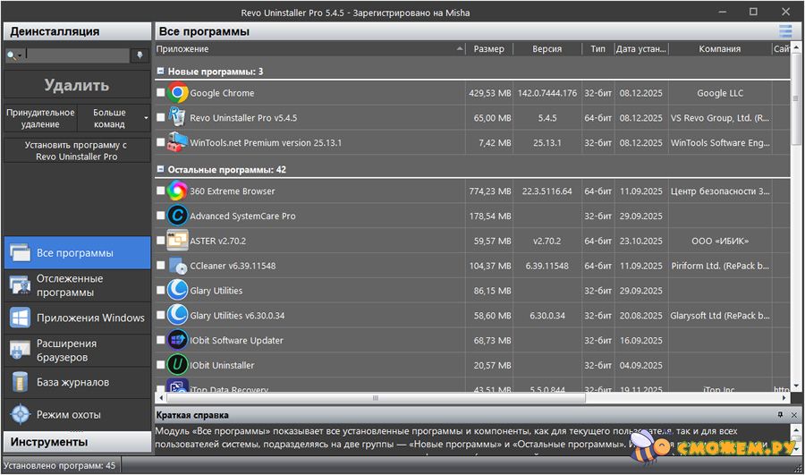Image resolution: width=805 pixels, height=475 pixels.
Task: Click the pin icon beside search field
Action: click(x=140, y=55)
